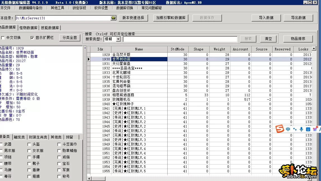Tick the 女衣服 checkbox

pos(29,151)
